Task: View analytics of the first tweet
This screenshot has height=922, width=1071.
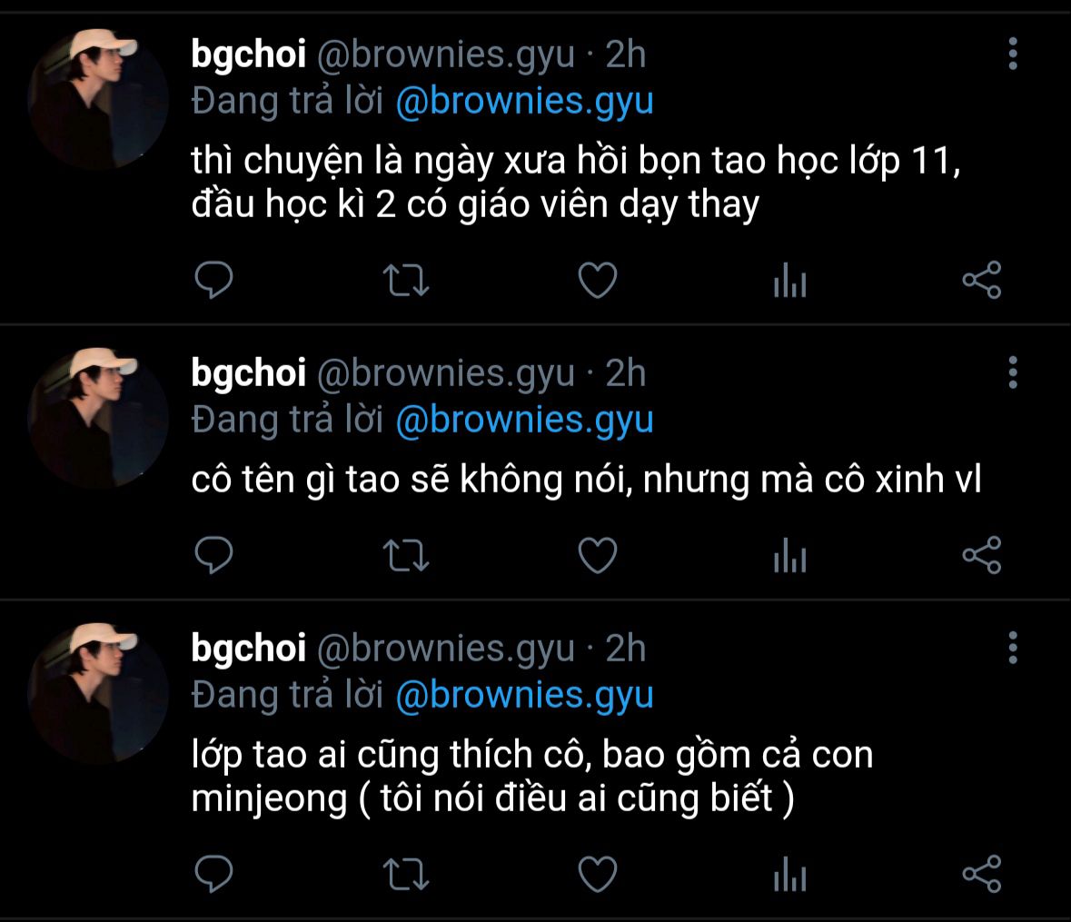Action: point(790,280)
